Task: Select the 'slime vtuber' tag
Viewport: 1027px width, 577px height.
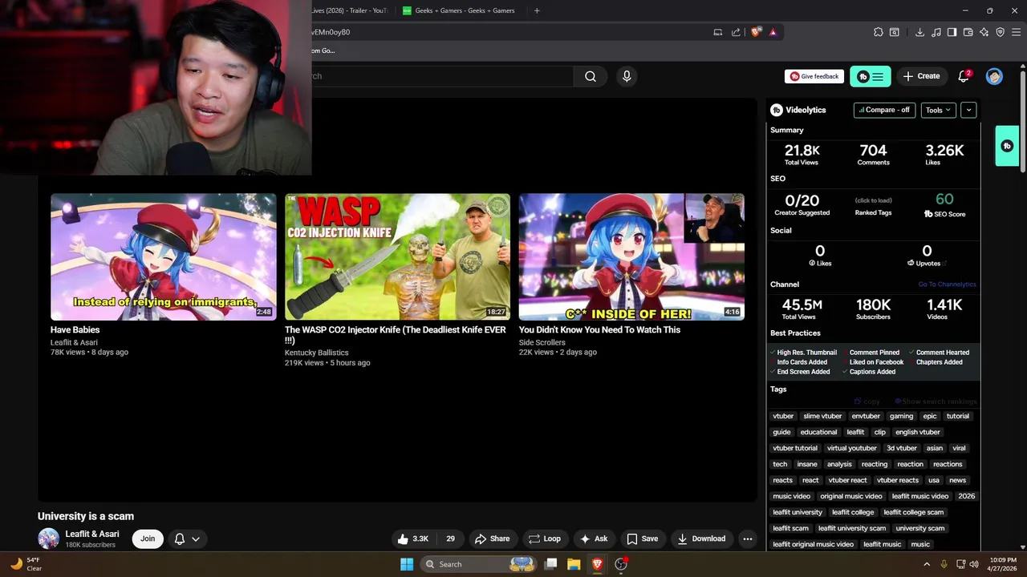Action: pos(822,416)
